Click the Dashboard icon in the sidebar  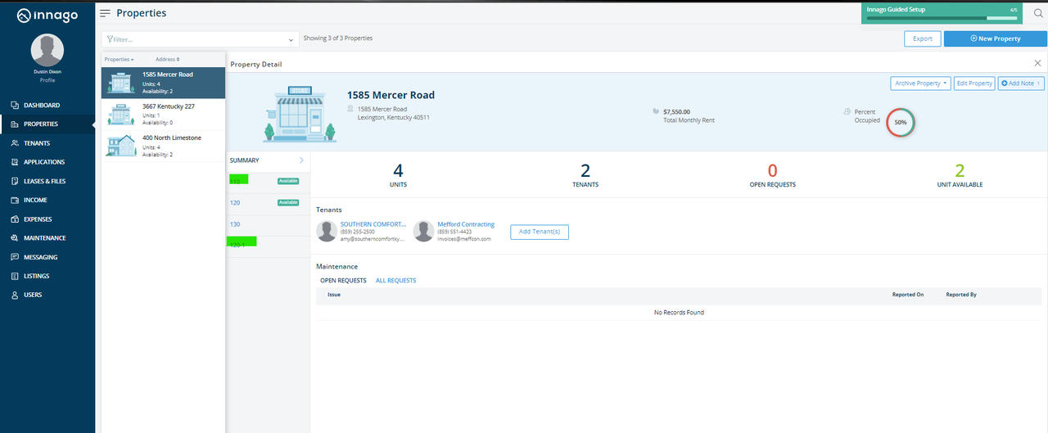pyautogui.click(x=15, y=106)
